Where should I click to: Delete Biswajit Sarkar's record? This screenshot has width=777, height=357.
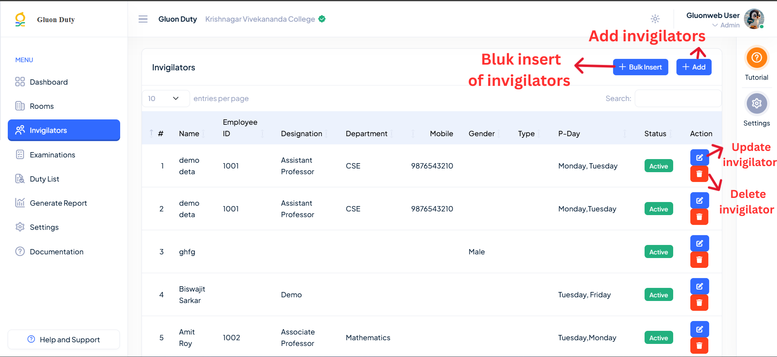699,303
